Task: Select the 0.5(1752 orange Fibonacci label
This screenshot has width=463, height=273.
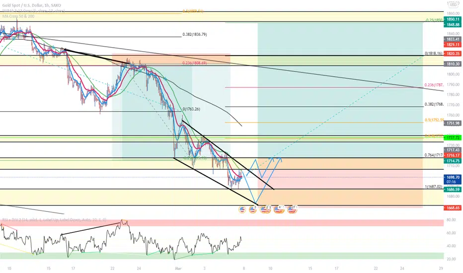Action: (434, 120)
